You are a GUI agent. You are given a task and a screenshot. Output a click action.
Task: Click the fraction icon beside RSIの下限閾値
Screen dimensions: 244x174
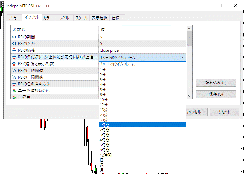click(x=14, y=77)
